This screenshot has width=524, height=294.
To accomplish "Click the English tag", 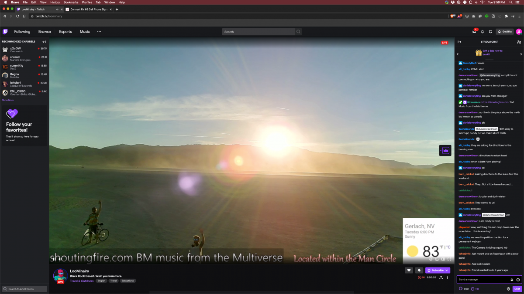I will coord(101,281).
